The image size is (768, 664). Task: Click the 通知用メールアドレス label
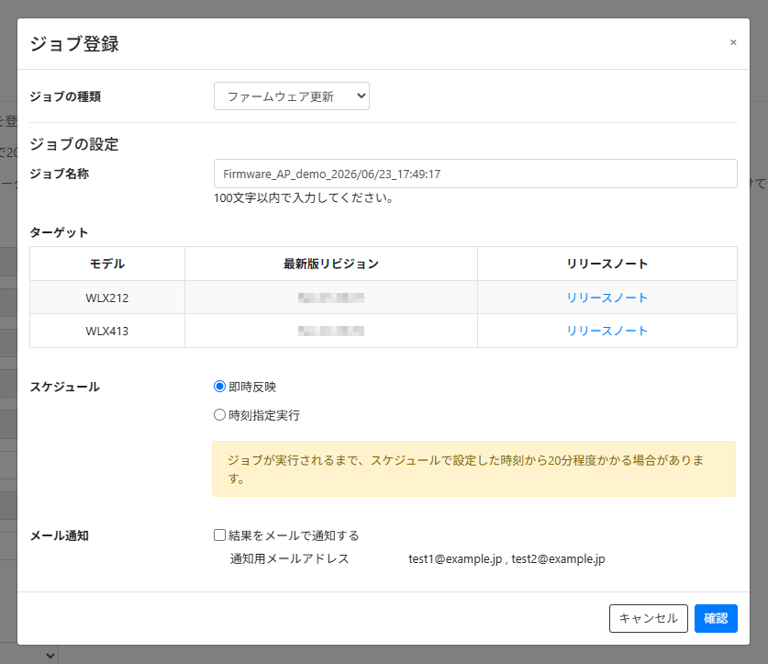289,559
